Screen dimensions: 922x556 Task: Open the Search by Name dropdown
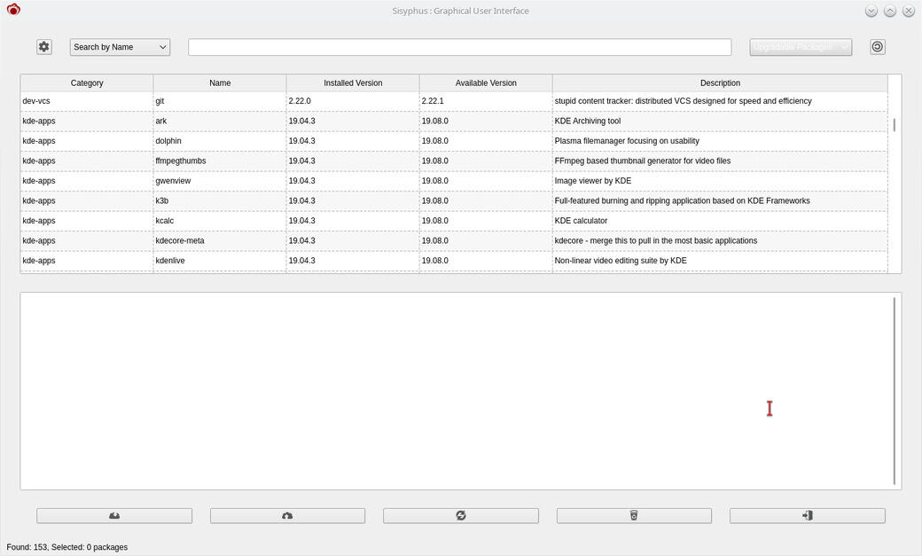[120, 47]
